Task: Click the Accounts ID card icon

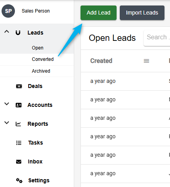Action: [x=18, y=105]
